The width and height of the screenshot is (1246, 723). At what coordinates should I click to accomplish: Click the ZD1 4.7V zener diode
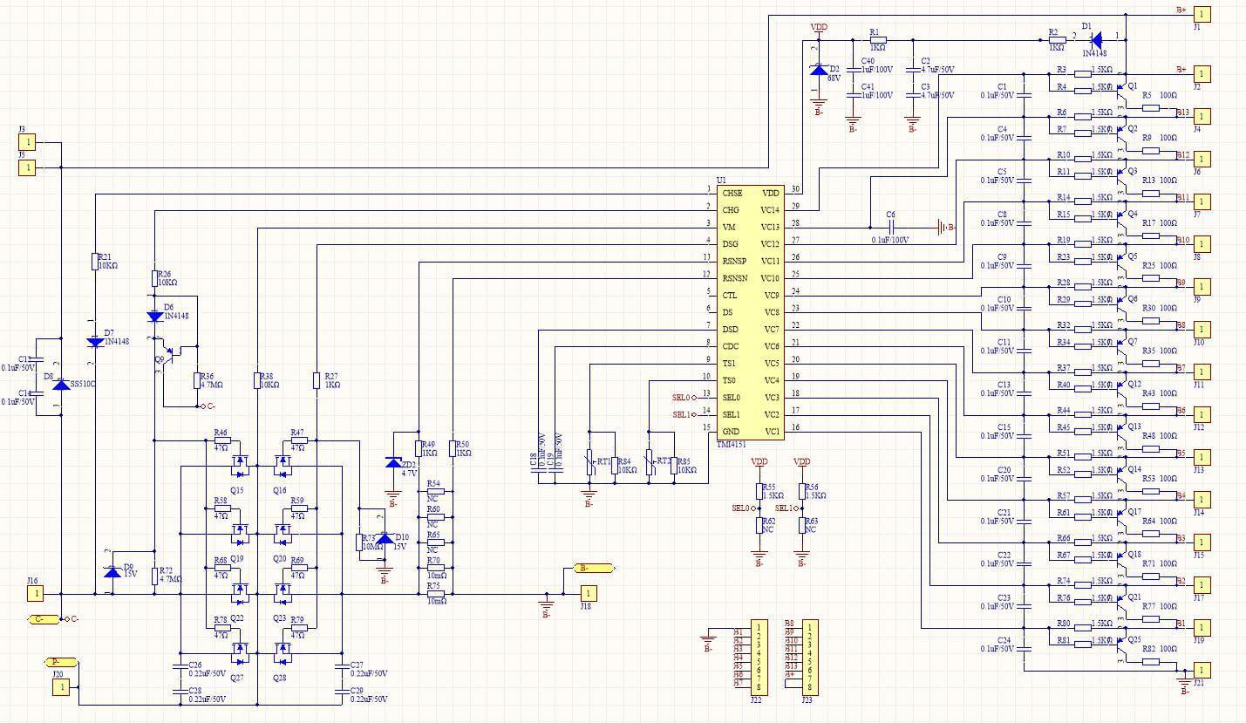coord(393,462)
